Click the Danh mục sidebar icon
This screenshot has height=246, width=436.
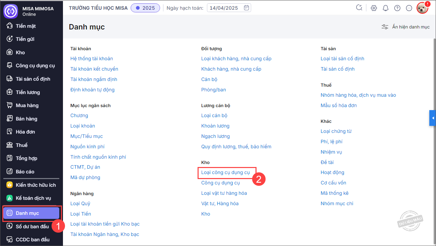(10, 213)
